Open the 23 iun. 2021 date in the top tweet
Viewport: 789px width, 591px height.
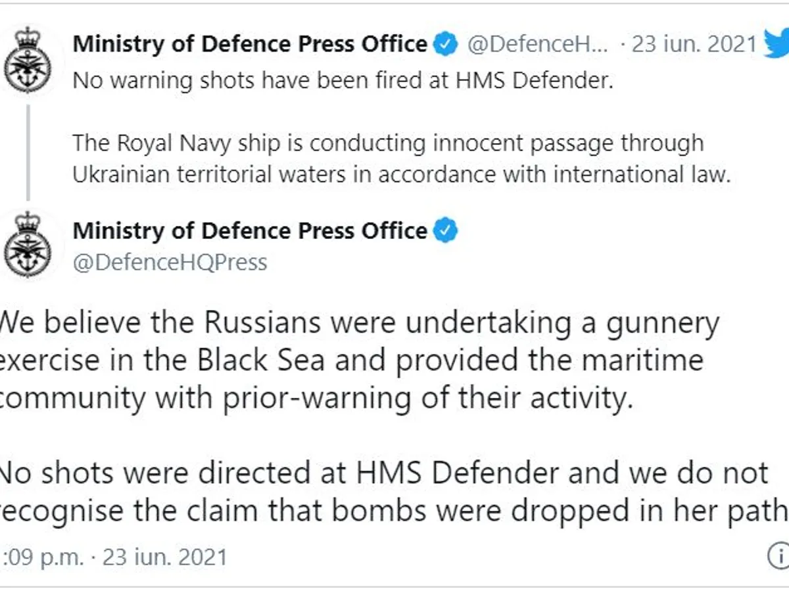pos(694,45)
